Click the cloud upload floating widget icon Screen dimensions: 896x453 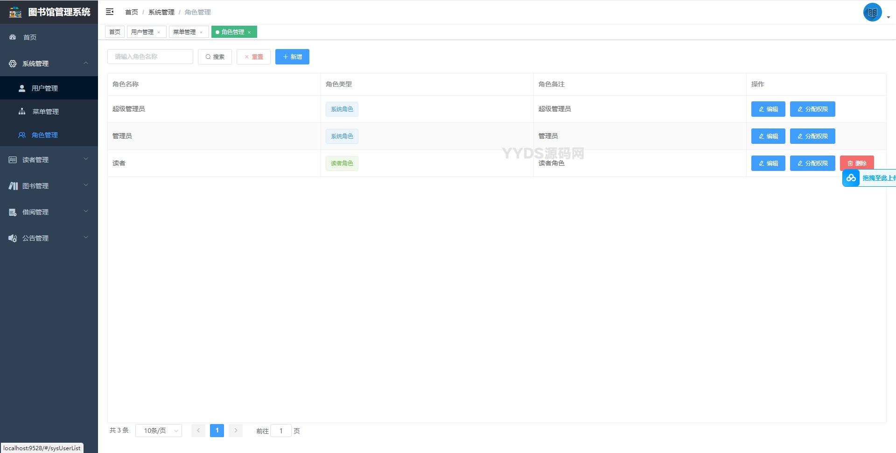(x=851, y=178)
